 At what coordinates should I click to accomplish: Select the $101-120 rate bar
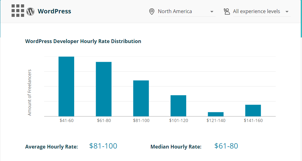[x=178, y=106]
